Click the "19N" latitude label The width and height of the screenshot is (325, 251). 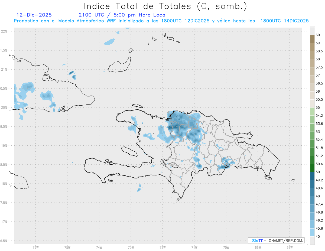tap(5, 146)
